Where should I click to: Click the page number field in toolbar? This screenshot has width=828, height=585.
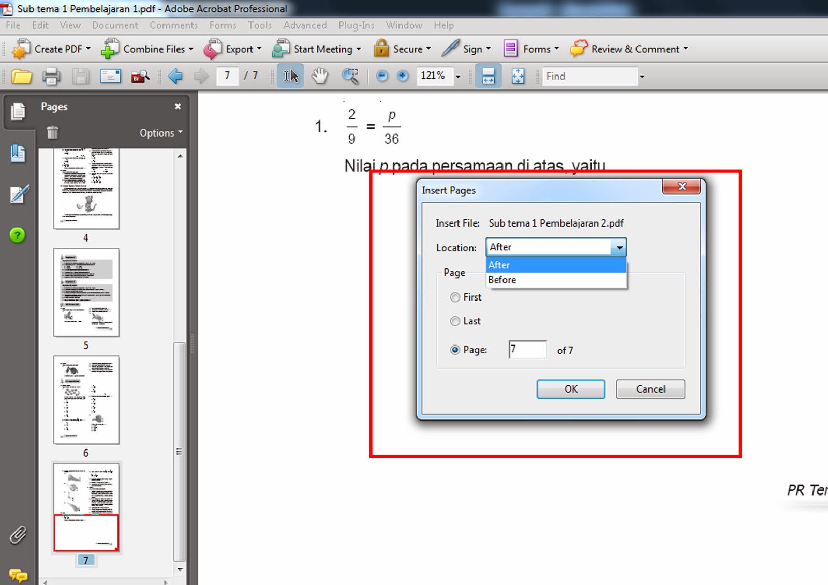coord(227,76)
